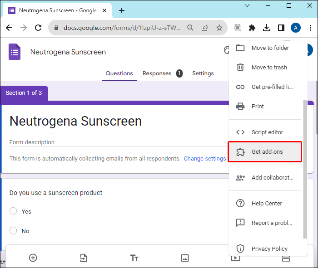Open the Chrome tab search dropdown
The height and width of the screenshot is (268, 318).
coord(247,5)
